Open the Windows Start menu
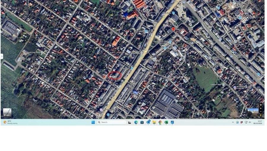267x151 pixels. point(93,122)
